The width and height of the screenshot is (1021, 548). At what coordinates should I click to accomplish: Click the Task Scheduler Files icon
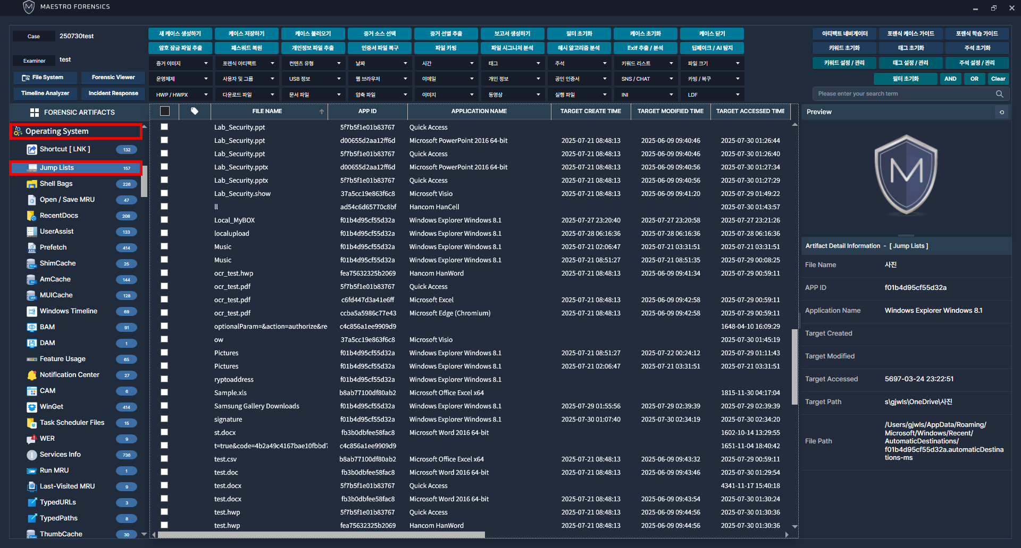coord(32,423)
